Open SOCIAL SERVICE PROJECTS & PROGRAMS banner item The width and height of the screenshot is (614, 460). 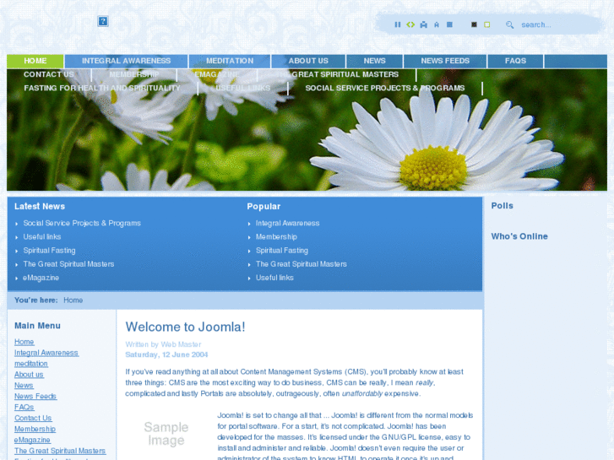pyautogui.click(x=385, y=88)
